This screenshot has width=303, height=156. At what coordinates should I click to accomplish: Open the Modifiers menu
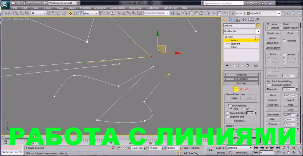[x=85, y=8]
